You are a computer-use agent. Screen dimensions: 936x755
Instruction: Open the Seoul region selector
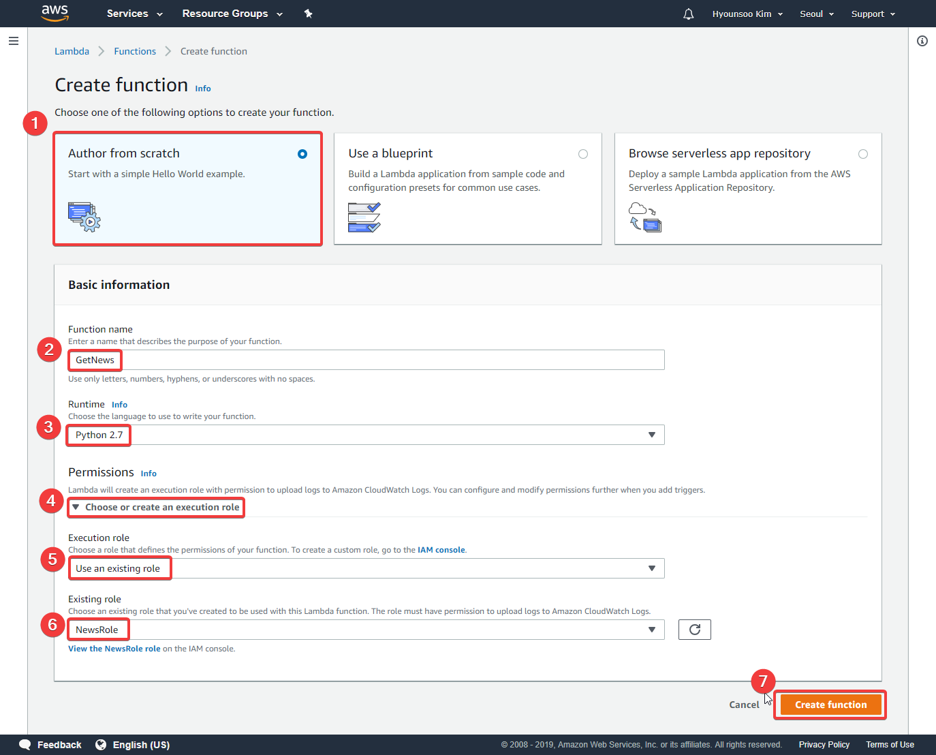coord(817,14)
